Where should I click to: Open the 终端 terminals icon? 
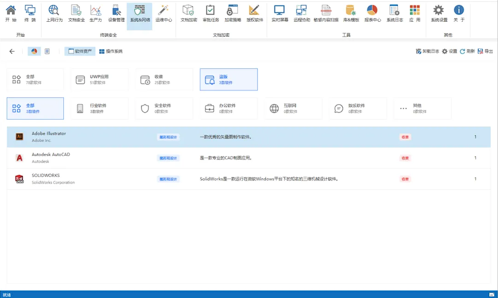[x=30, y=14]
